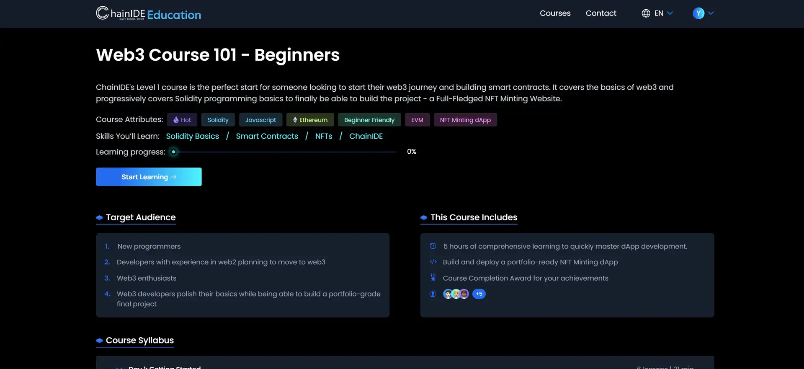Select the Ethereum attribute tag
804x369 pixels.
pyautogui.click(x=310, y=120)
